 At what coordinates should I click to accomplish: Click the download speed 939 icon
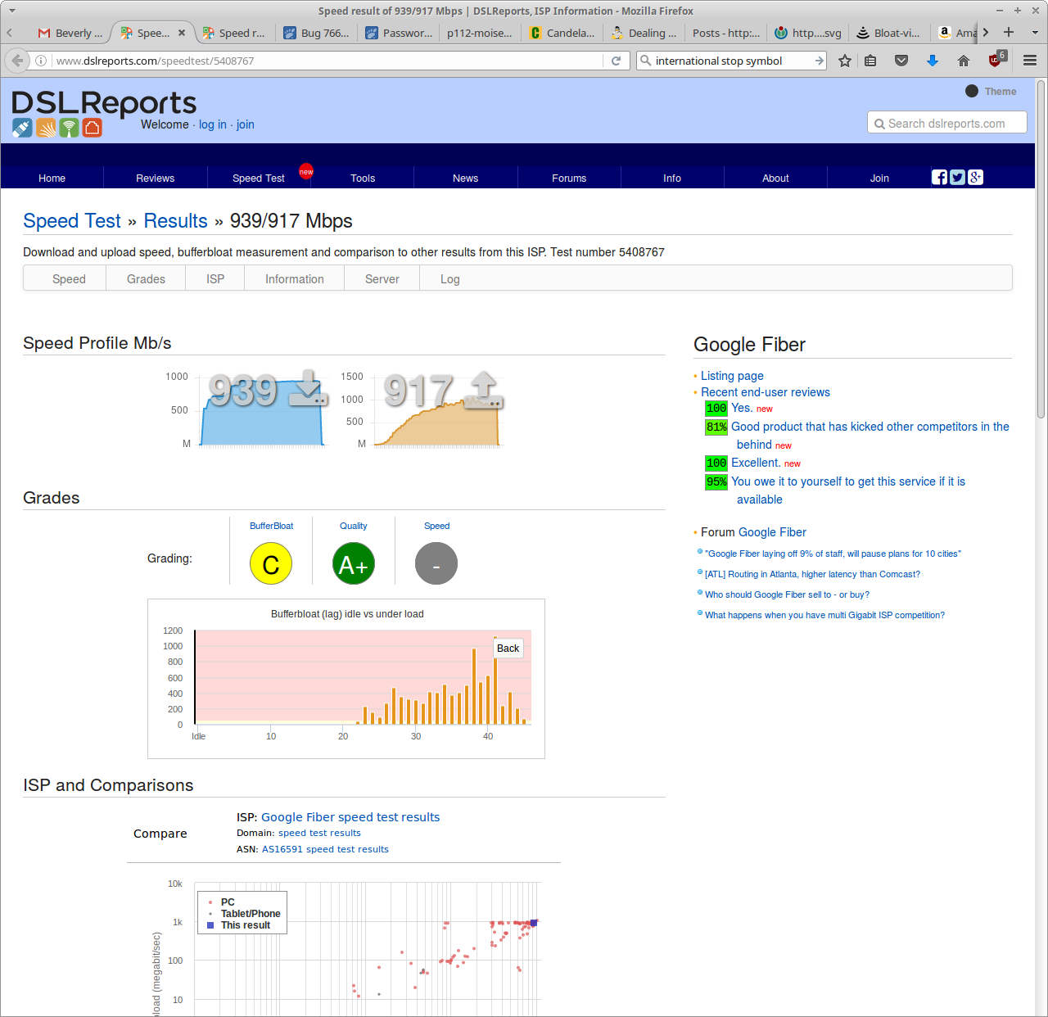309,387
